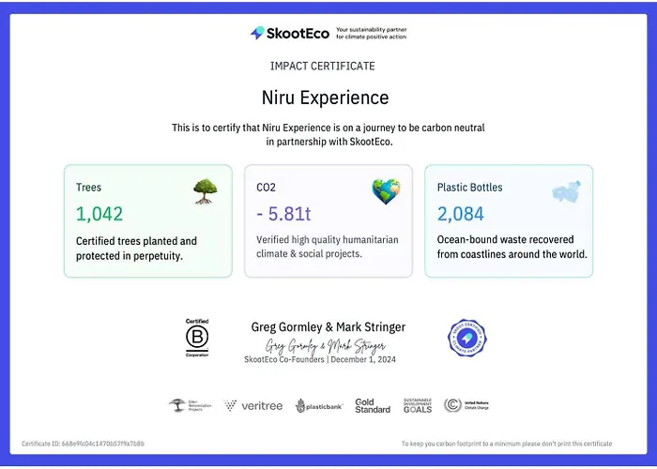The height and width of the screenshot is (469, 657).
Task: Click the handwritten co-founders signature
Action: (x=325, y=346)
